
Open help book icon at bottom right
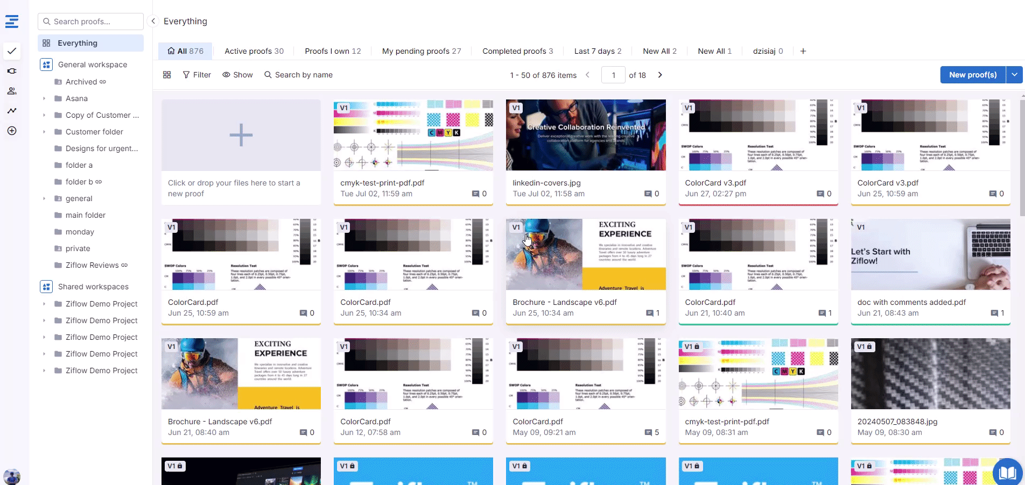1007,472
